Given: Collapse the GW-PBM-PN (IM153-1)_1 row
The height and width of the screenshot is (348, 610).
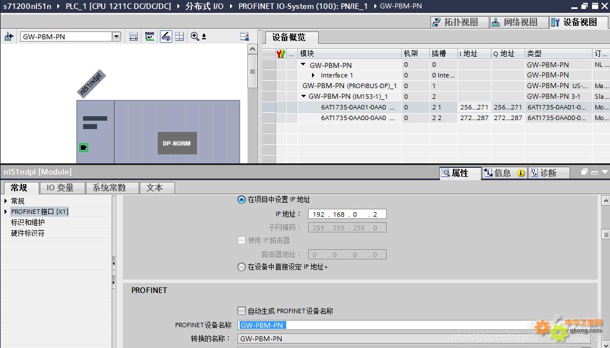Looking at the screenshot, I should tap(304, 96).
